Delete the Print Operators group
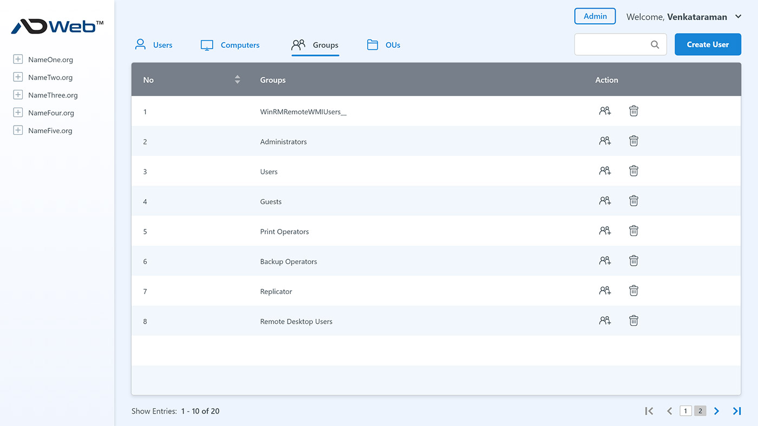This screenshot has height=426, width=758. click(633, 231)
